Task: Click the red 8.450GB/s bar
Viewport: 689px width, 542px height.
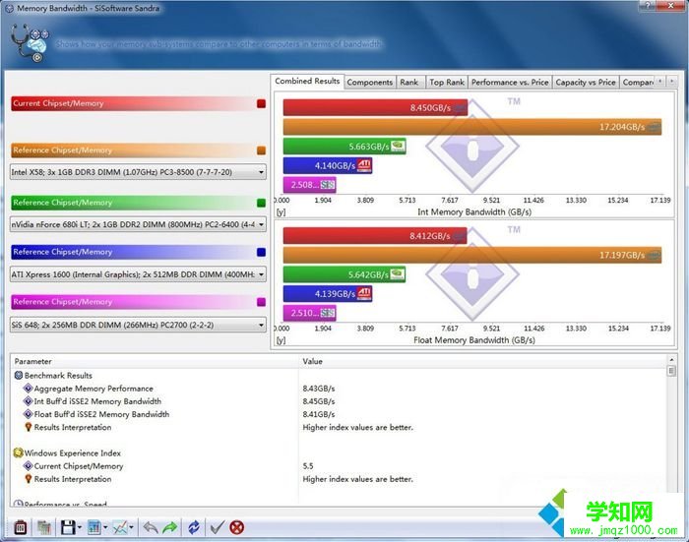Action: [x=375, y=107]
